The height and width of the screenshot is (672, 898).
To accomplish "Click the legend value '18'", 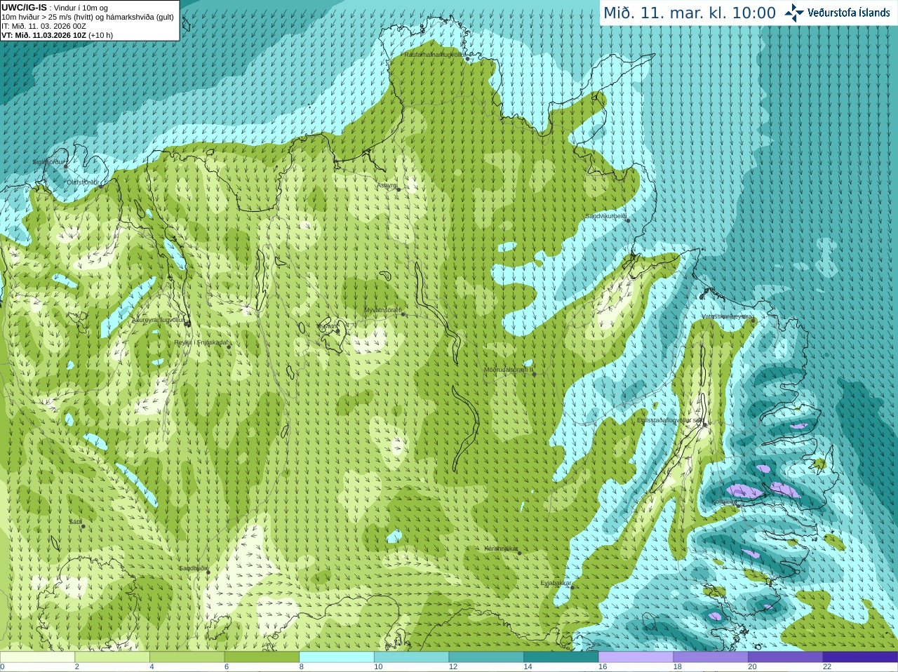I will click(x=678, y=667).
